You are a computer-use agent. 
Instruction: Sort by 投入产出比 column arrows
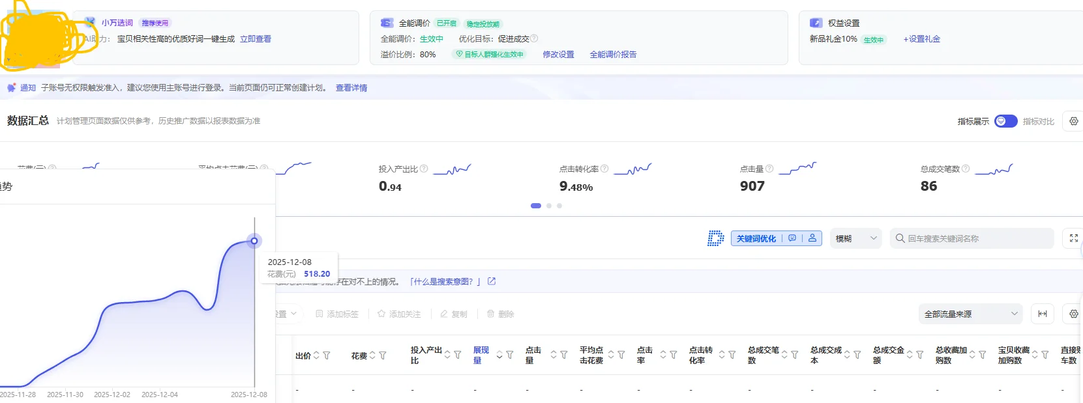[447, 355]
